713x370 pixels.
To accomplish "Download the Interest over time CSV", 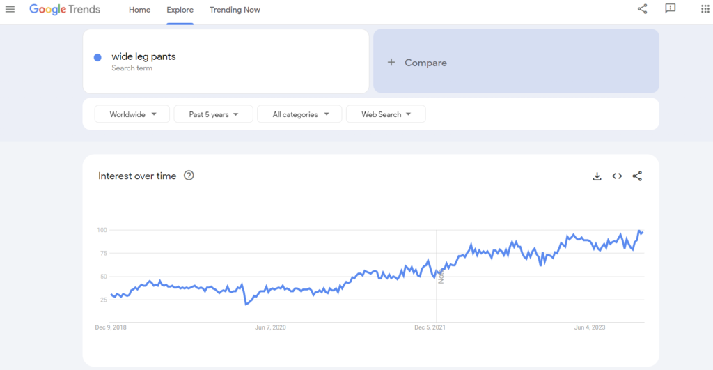I will click(x=597, y=176).
